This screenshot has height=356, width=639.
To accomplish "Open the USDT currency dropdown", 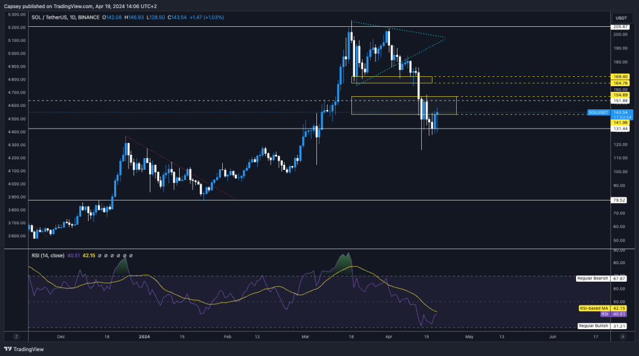I will point(621,17).
